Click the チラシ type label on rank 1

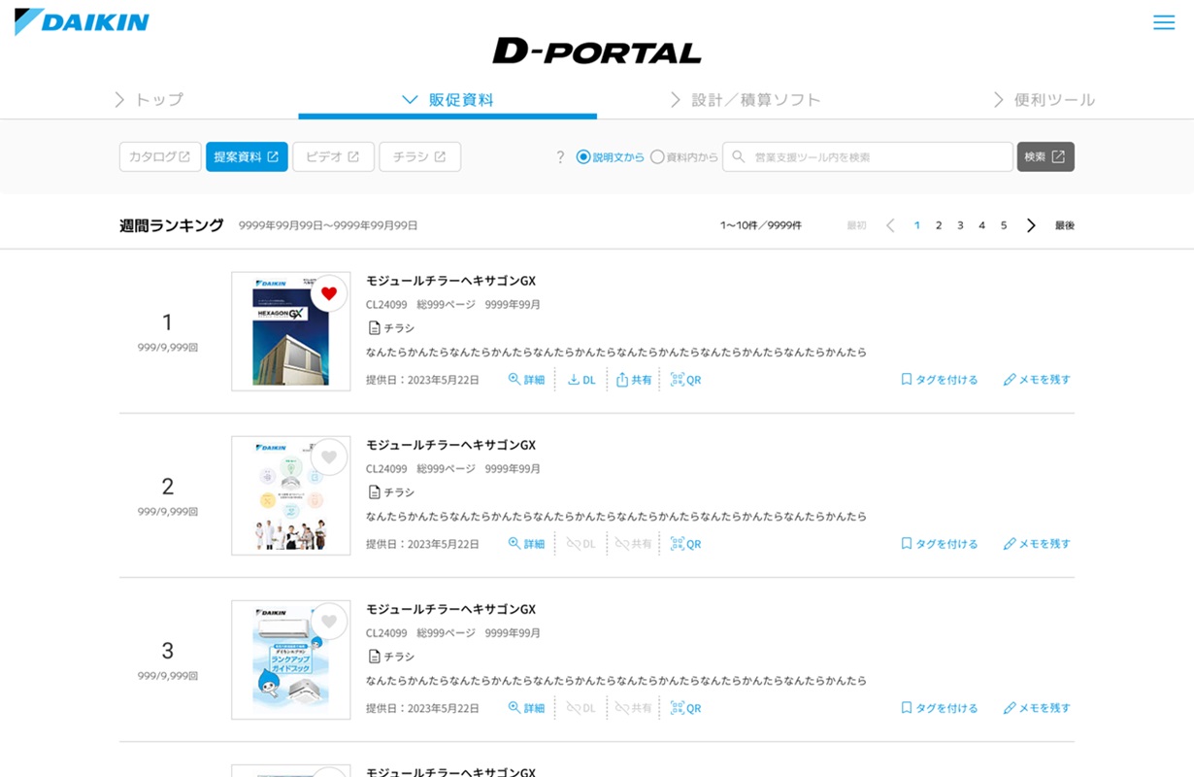(391, 328)
